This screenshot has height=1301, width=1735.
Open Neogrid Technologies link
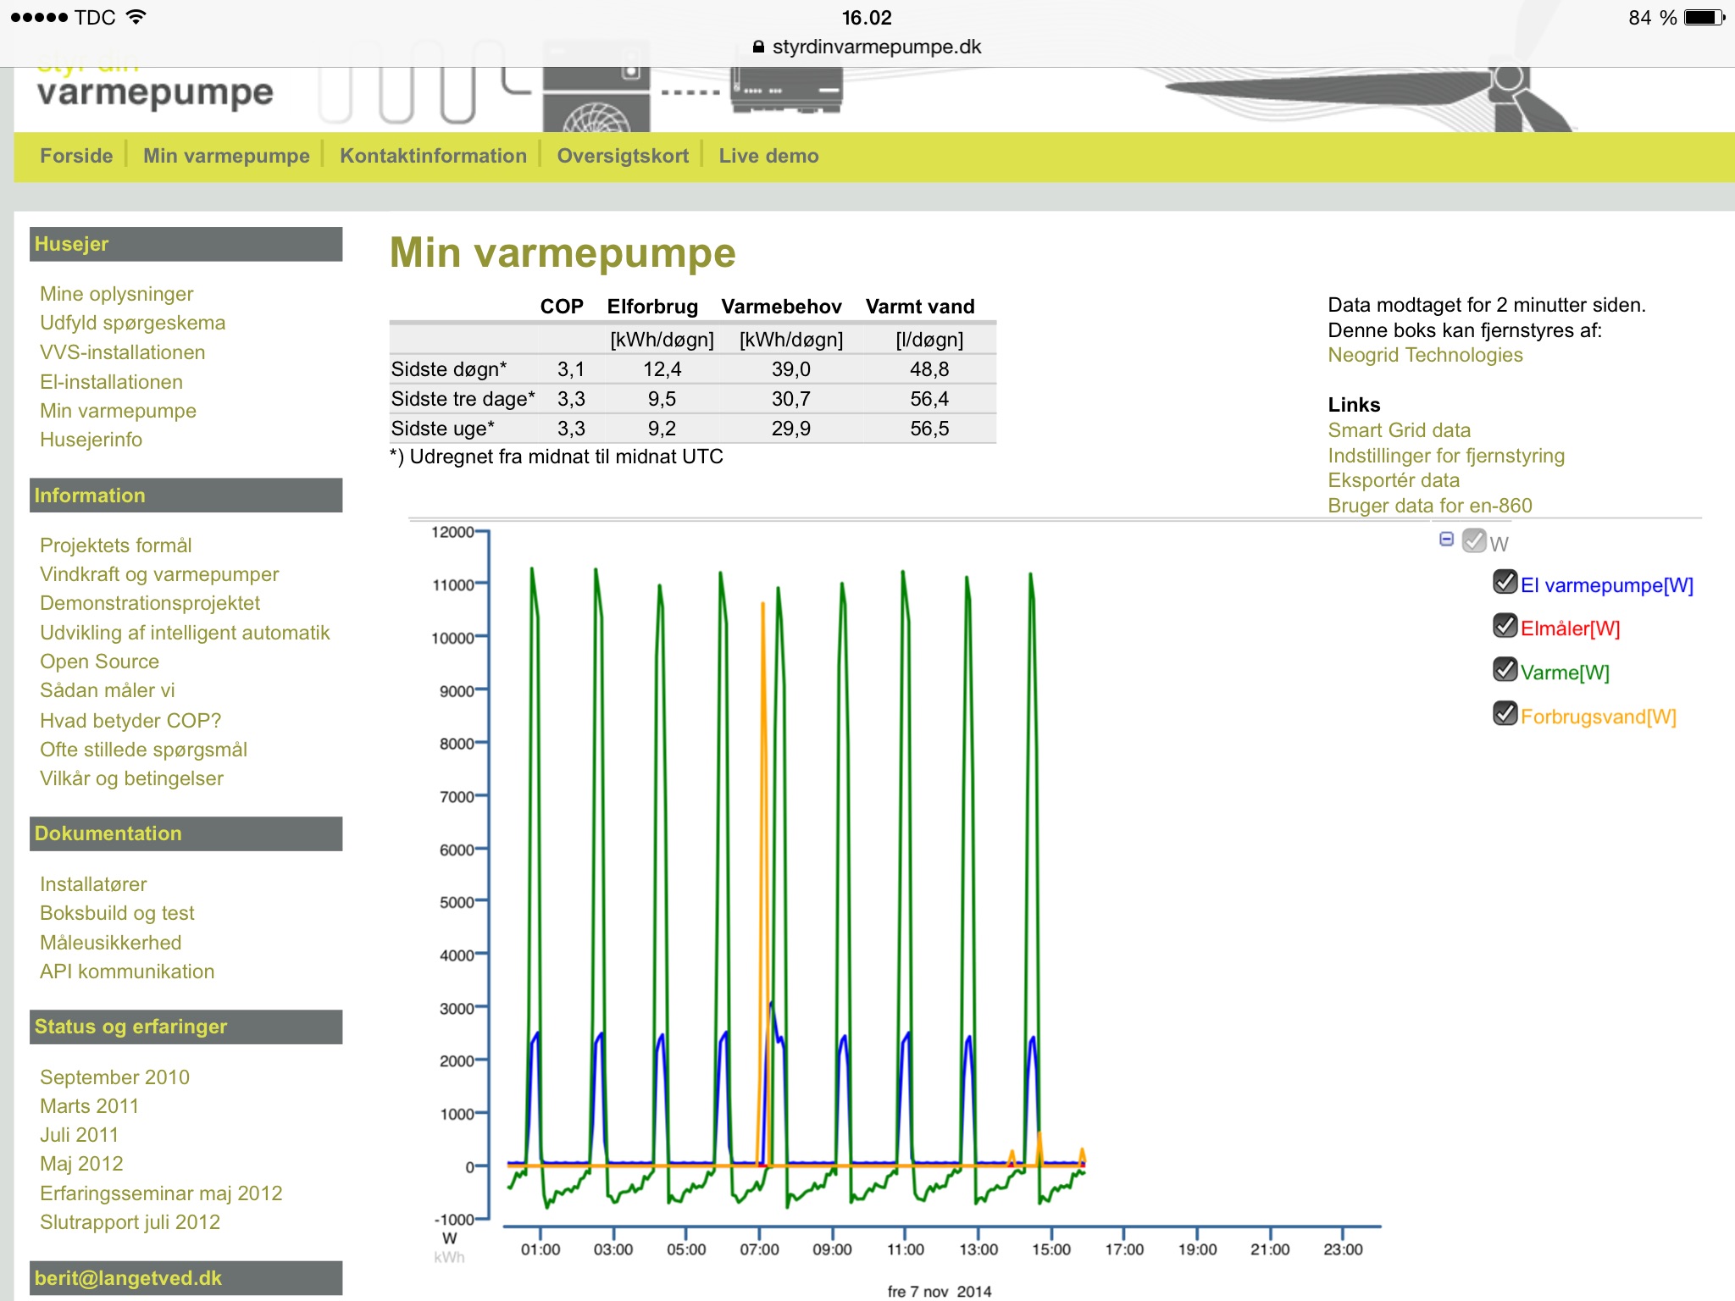[x=1425, y=355]
